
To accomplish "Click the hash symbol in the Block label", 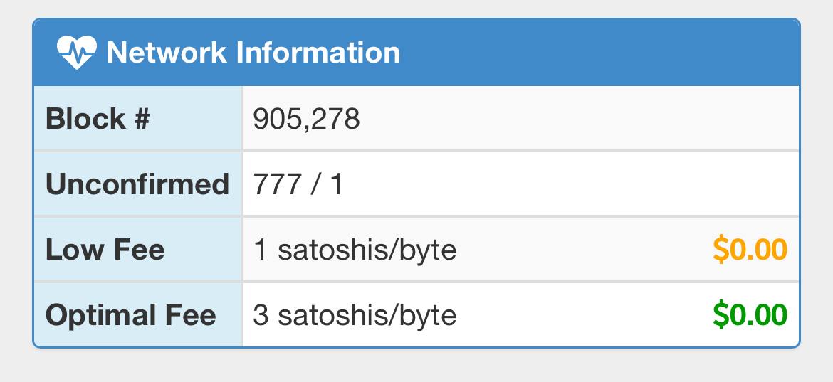I will pyautogui.click(x=140, y=119).
